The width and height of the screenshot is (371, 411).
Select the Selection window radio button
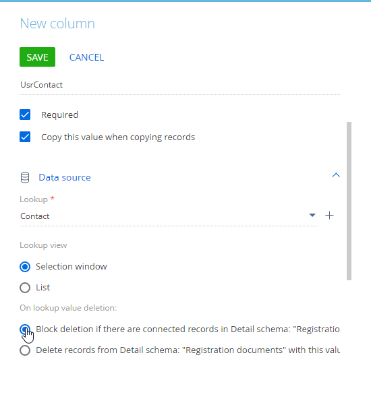click(x=25, y=267)
